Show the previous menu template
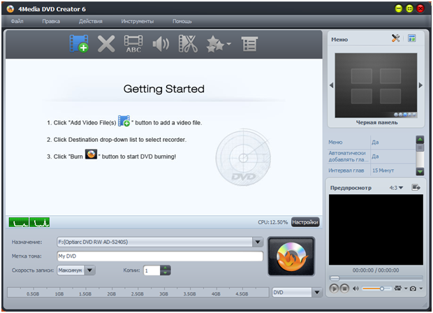Viewport: 433px width, 313px height. pyautogui.click(x=331, y=85)
